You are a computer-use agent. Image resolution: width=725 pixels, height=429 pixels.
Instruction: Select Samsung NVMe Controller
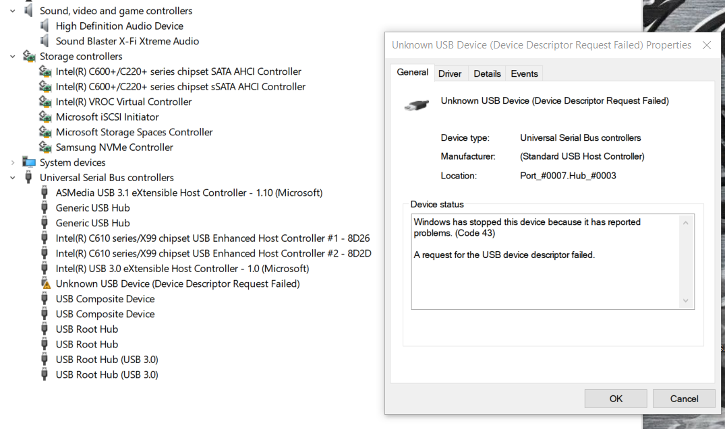tap(114, 147)
